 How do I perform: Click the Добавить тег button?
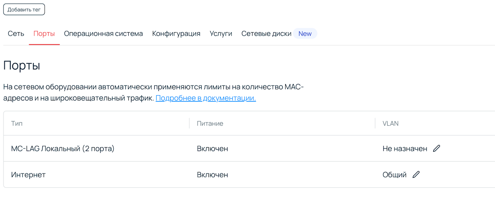point(24,10)
